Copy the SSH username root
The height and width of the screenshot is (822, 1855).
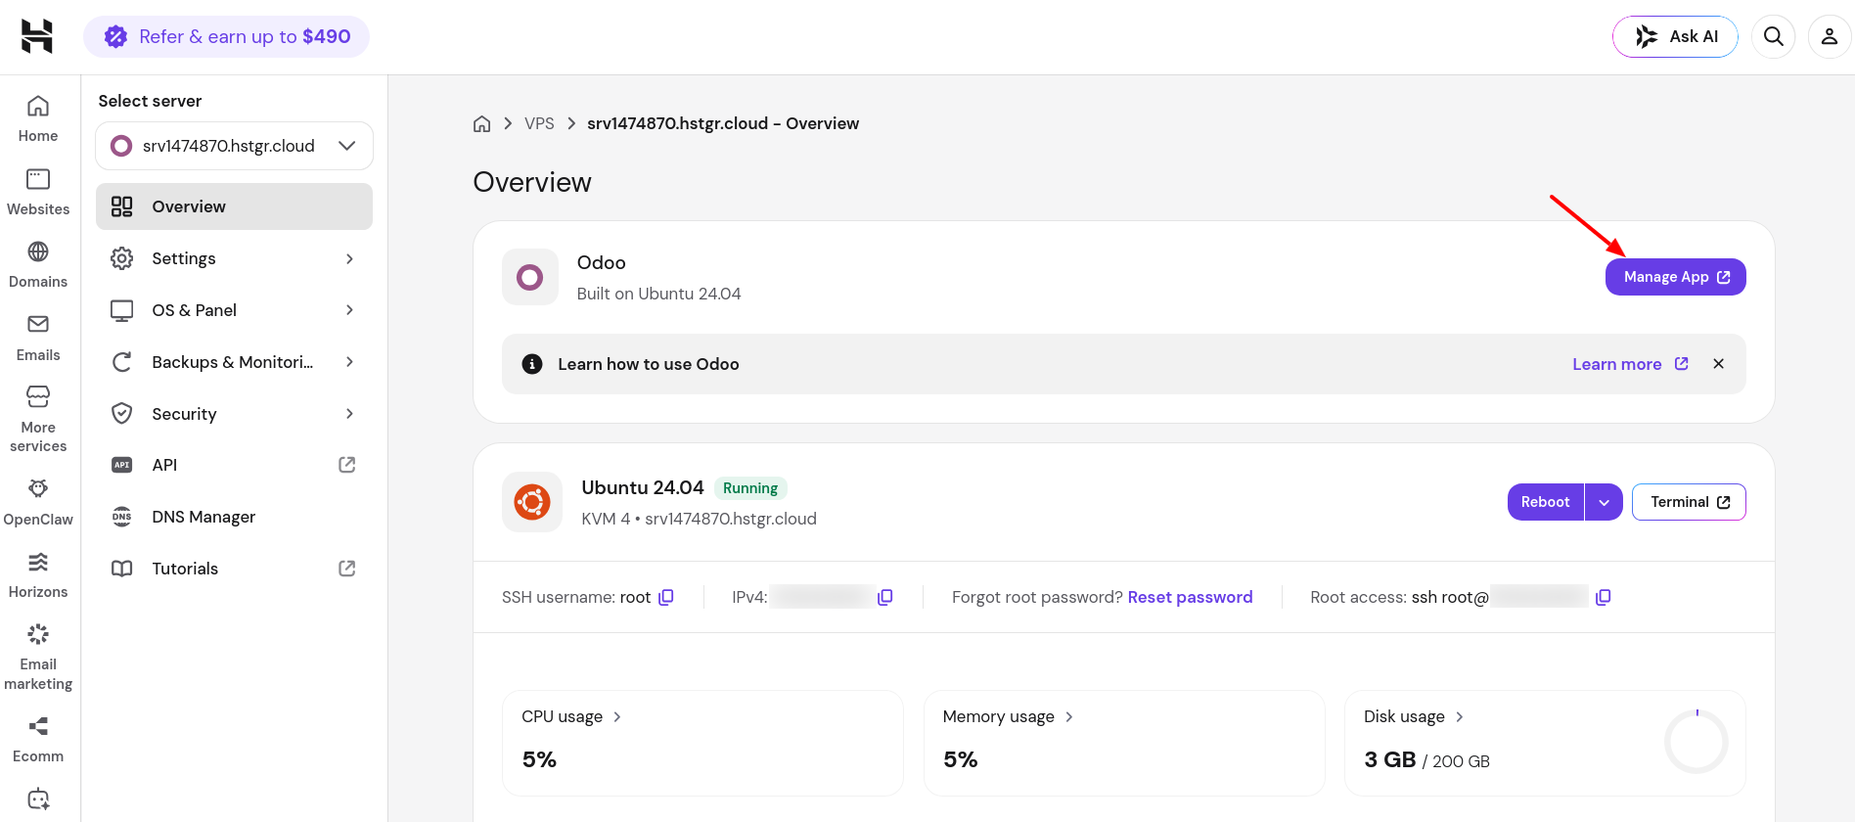[x=666, y=597]
